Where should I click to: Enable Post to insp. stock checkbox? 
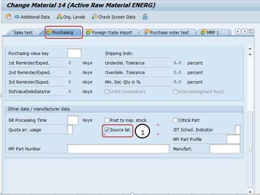pyautogui.click(x=107, y=120)
